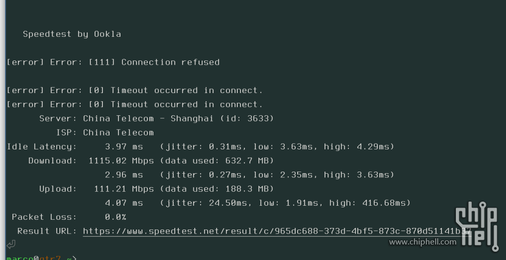Click the return arrow symbol below the URL
Image resolution: width=506 pixels, height=260 pixels.
11,244
